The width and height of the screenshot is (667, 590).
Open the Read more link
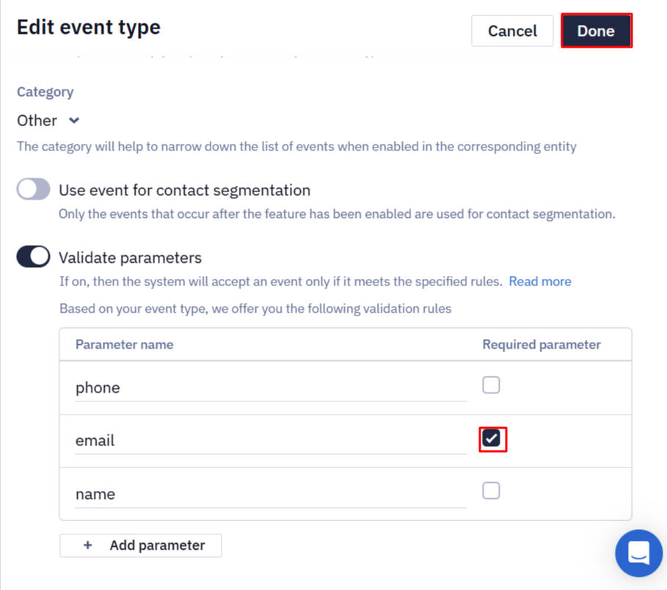point(540,282)
